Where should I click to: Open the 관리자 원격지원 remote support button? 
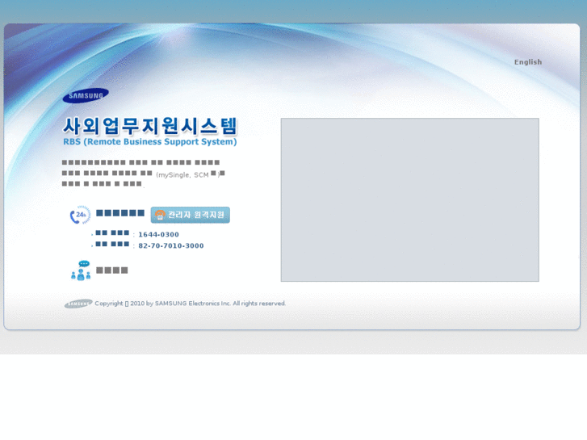[191, 215]
